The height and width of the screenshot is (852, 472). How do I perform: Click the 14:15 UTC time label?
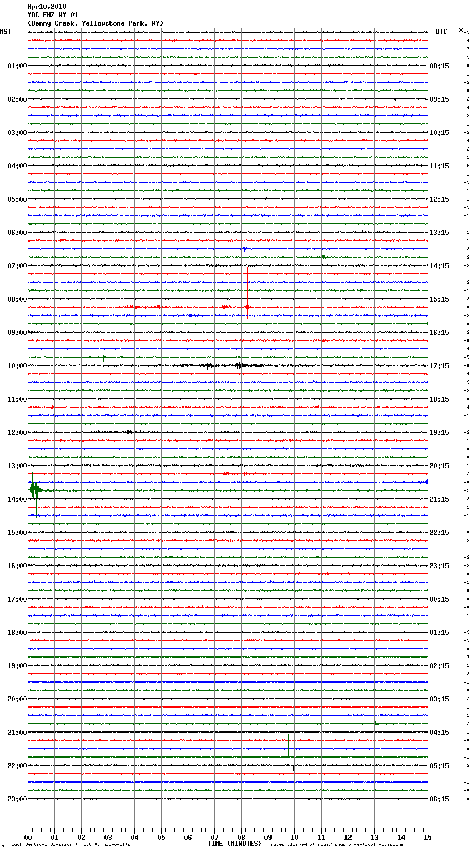439,266
